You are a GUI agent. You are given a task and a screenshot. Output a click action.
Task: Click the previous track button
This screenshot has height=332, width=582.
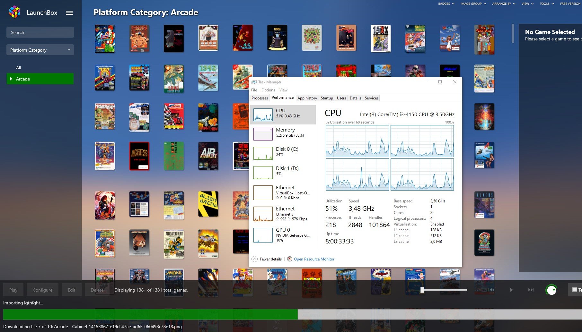491,290
